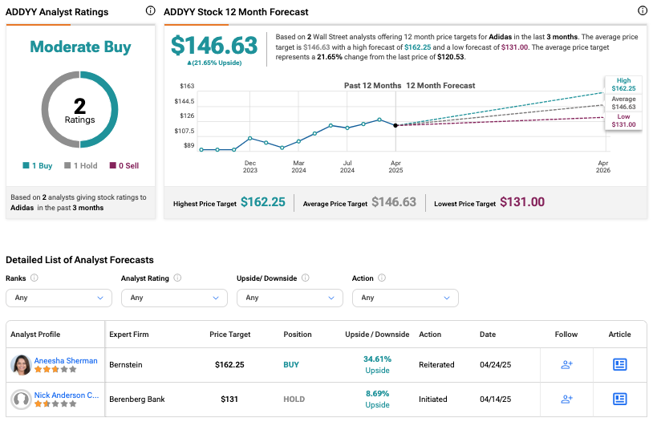657x426 pixels.
Task: Click the Apr 2025 chart data point
Action: coord(395,125)
